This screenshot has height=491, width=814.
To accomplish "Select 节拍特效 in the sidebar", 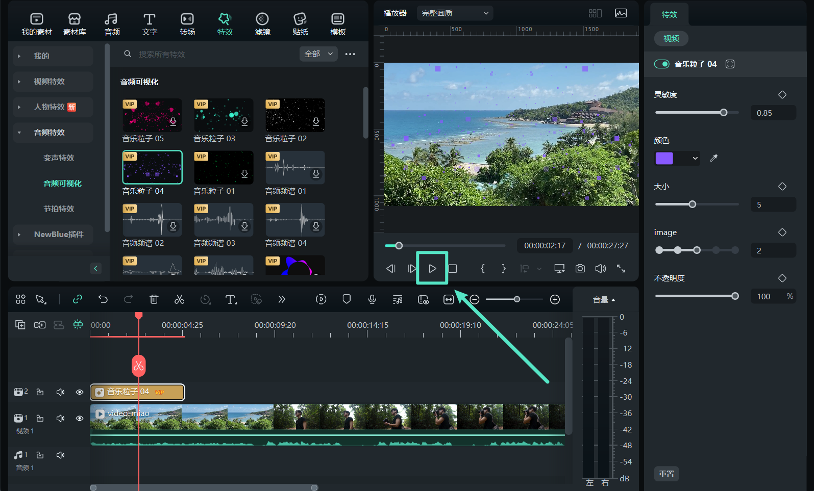I will click(x=59, y=209).
